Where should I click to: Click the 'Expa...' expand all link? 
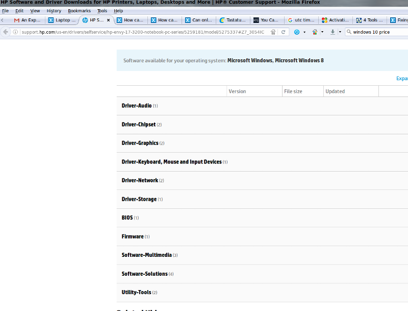tap(402, 79)
